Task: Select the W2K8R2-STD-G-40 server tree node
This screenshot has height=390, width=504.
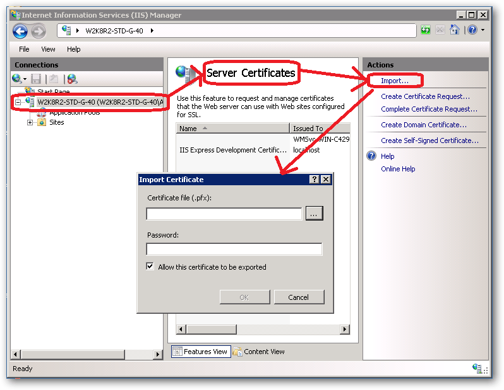Action: point(100,102)
